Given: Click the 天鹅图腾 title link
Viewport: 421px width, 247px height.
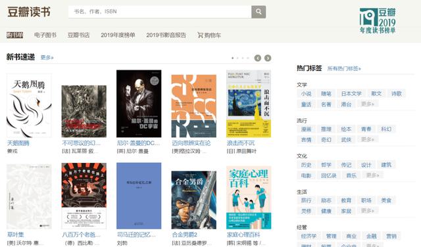Looking at the screenshot, I should coord(18,143).
